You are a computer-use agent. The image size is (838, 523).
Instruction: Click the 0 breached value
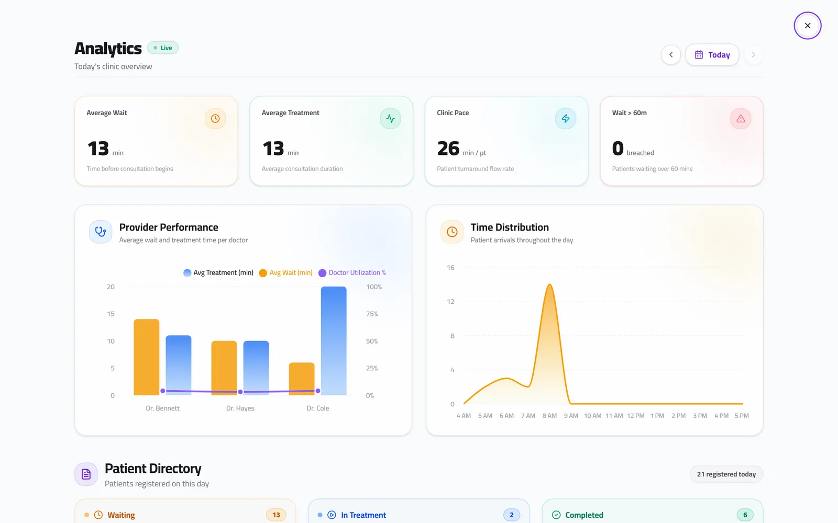(x=633, y=149)
